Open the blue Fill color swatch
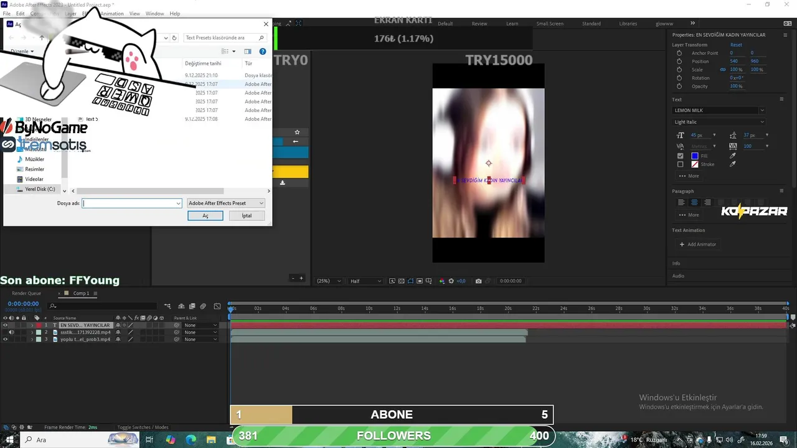The width and height of the screenshot is (797, 448). click(x=695, y=156)
